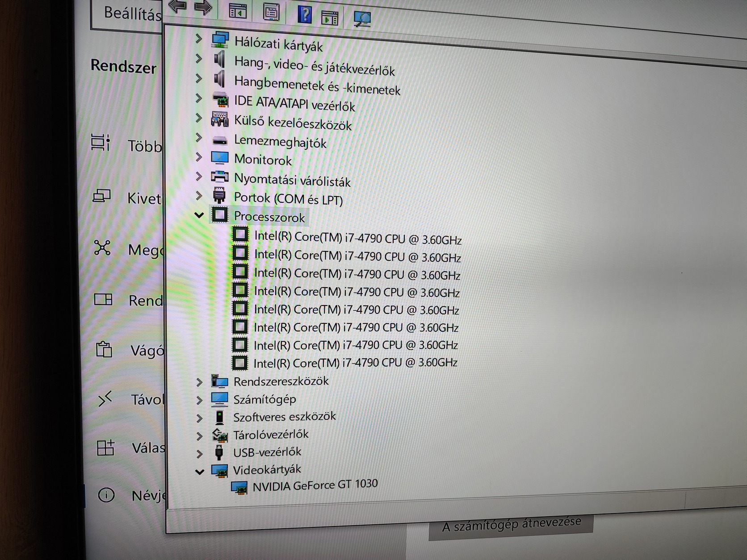Viewport: 747px width, 560px height.
Task: Expand the Hang-, video- és játékvezérlők node
Action: point(199,59)
